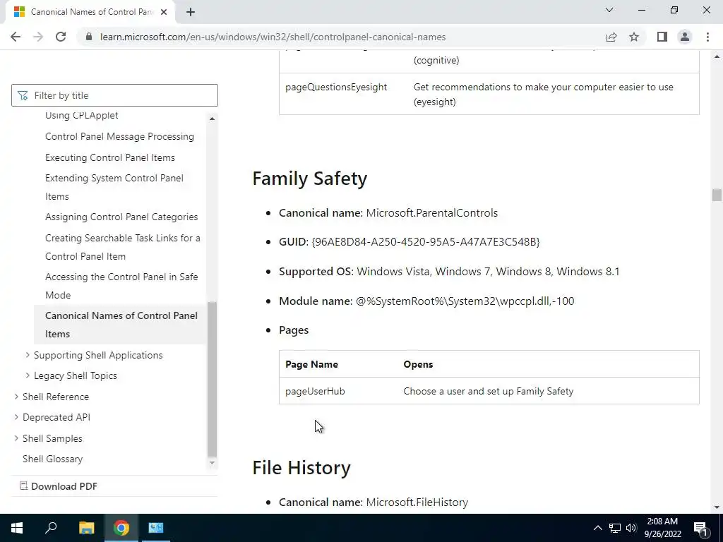Close the Canonical Names tab
This screenshot has width=723, height=542.
pyautogui.click(x=164, y=12)
